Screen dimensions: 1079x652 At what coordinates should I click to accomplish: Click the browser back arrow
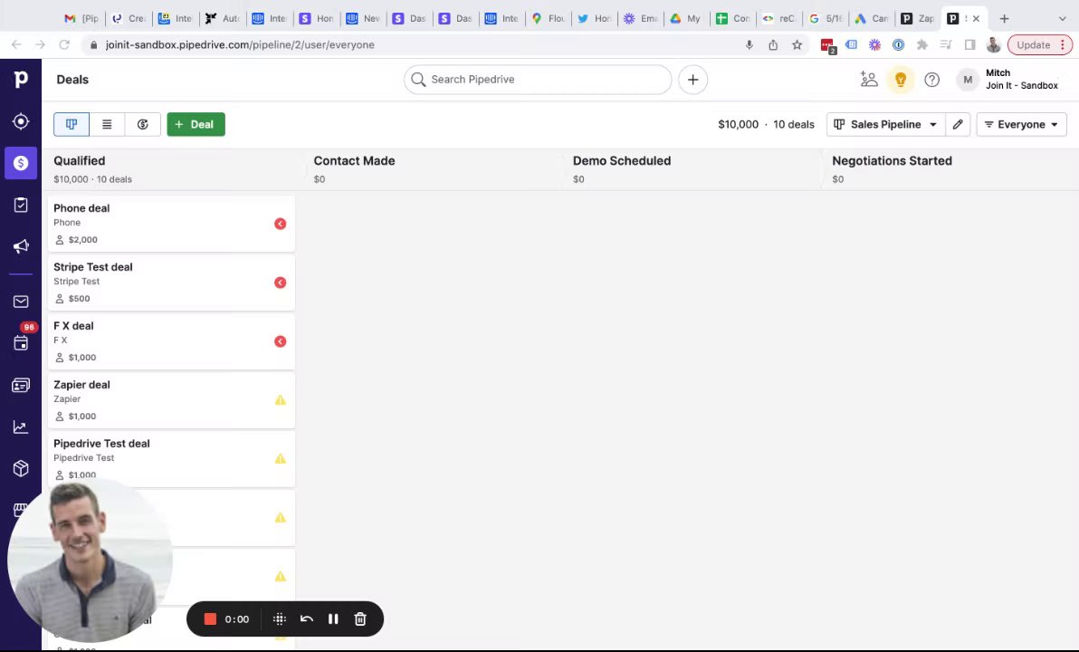16,44
